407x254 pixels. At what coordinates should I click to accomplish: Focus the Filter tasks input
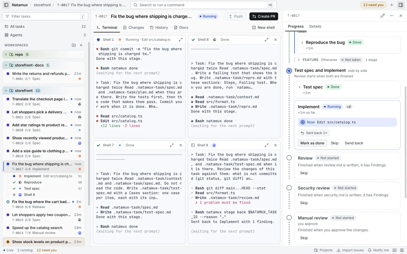pyautogui.click(x=45, y=16)
